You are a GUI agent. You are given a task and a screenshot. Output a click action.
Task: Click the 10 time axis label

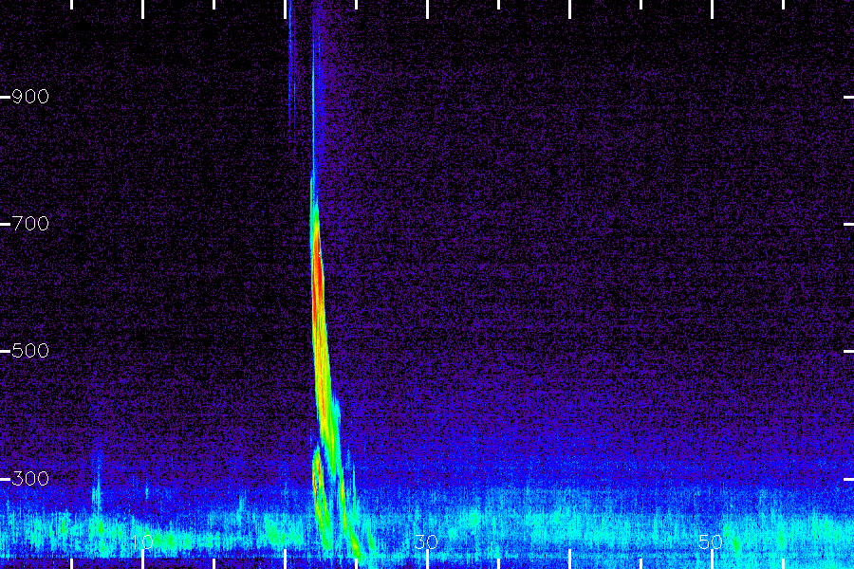click(x=142, y=541)
